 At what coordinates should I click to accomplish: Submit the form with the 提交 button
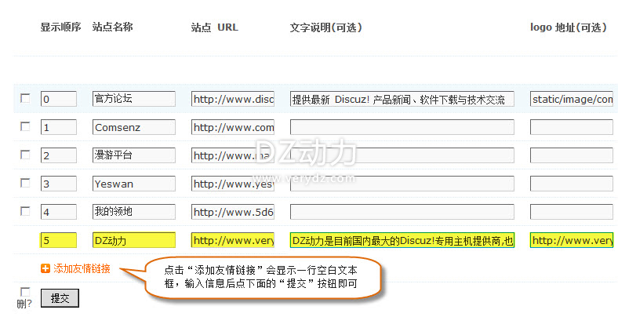coord(60,298)
